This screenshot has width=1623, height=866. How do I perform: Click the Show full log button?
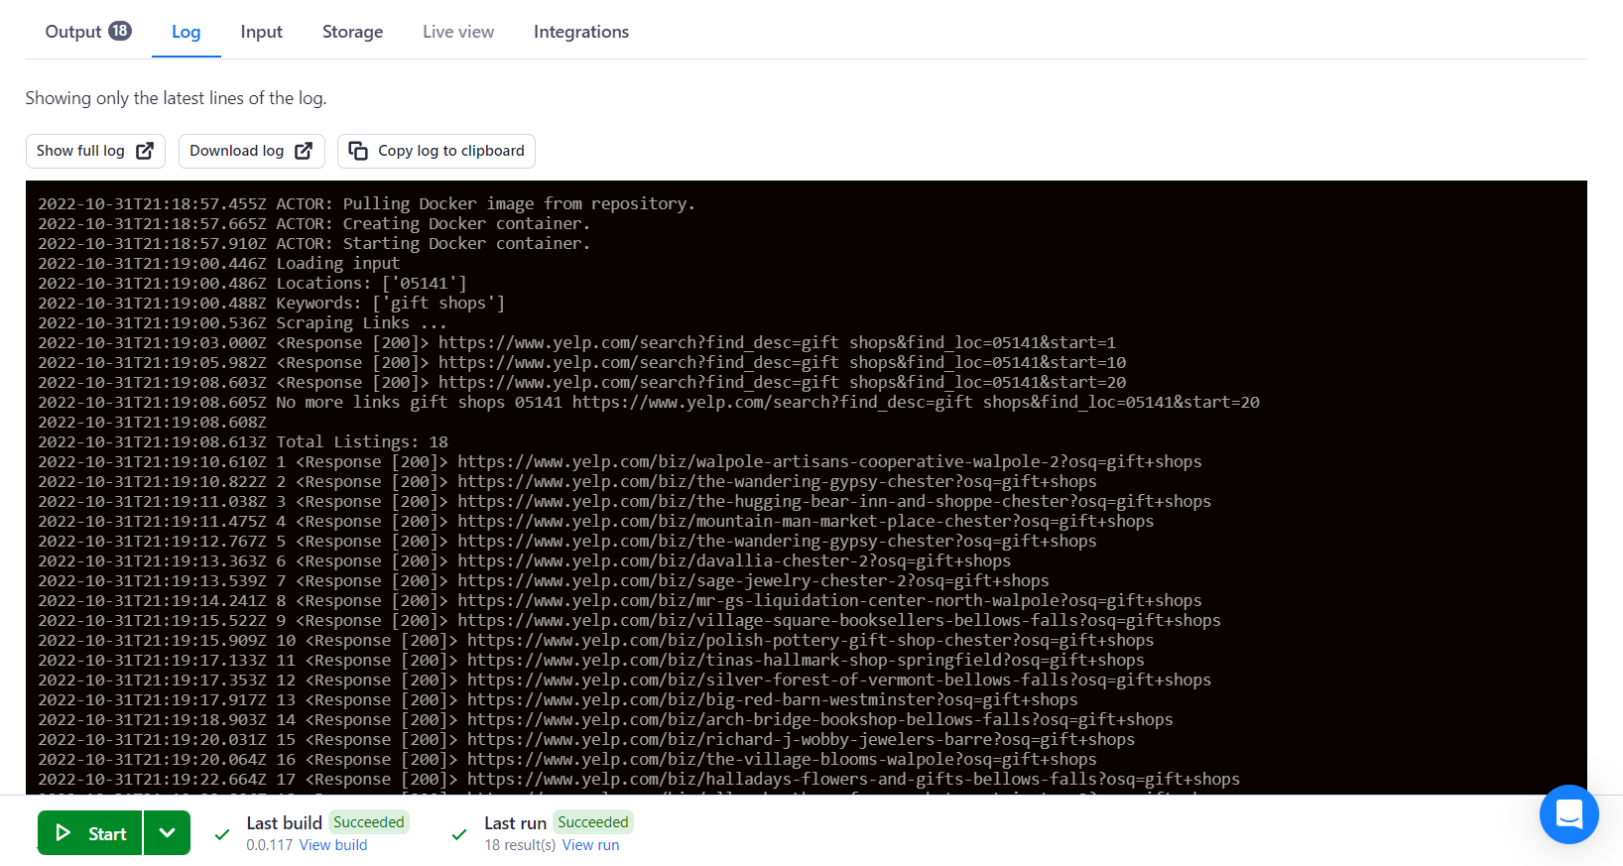(95, 151)
